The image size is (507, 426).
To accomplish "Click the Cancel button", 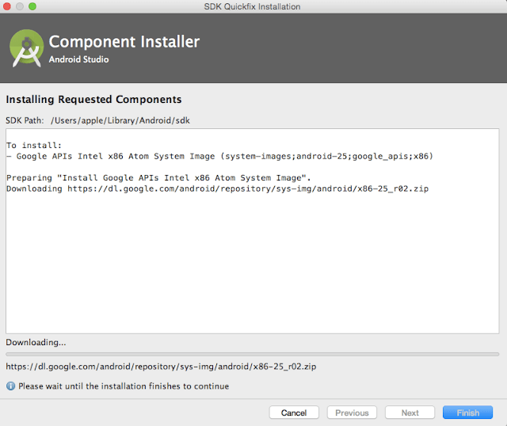I will pos(294,413).
